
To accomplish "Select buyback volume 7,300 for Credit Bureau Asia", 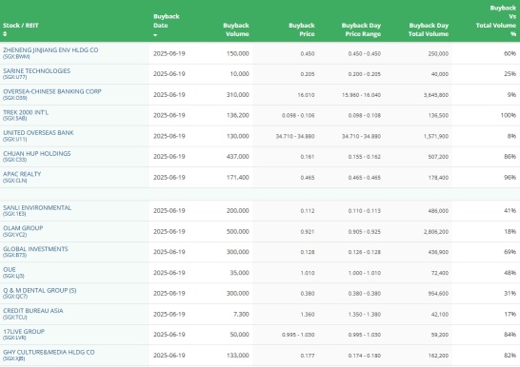I will point(241,314).
